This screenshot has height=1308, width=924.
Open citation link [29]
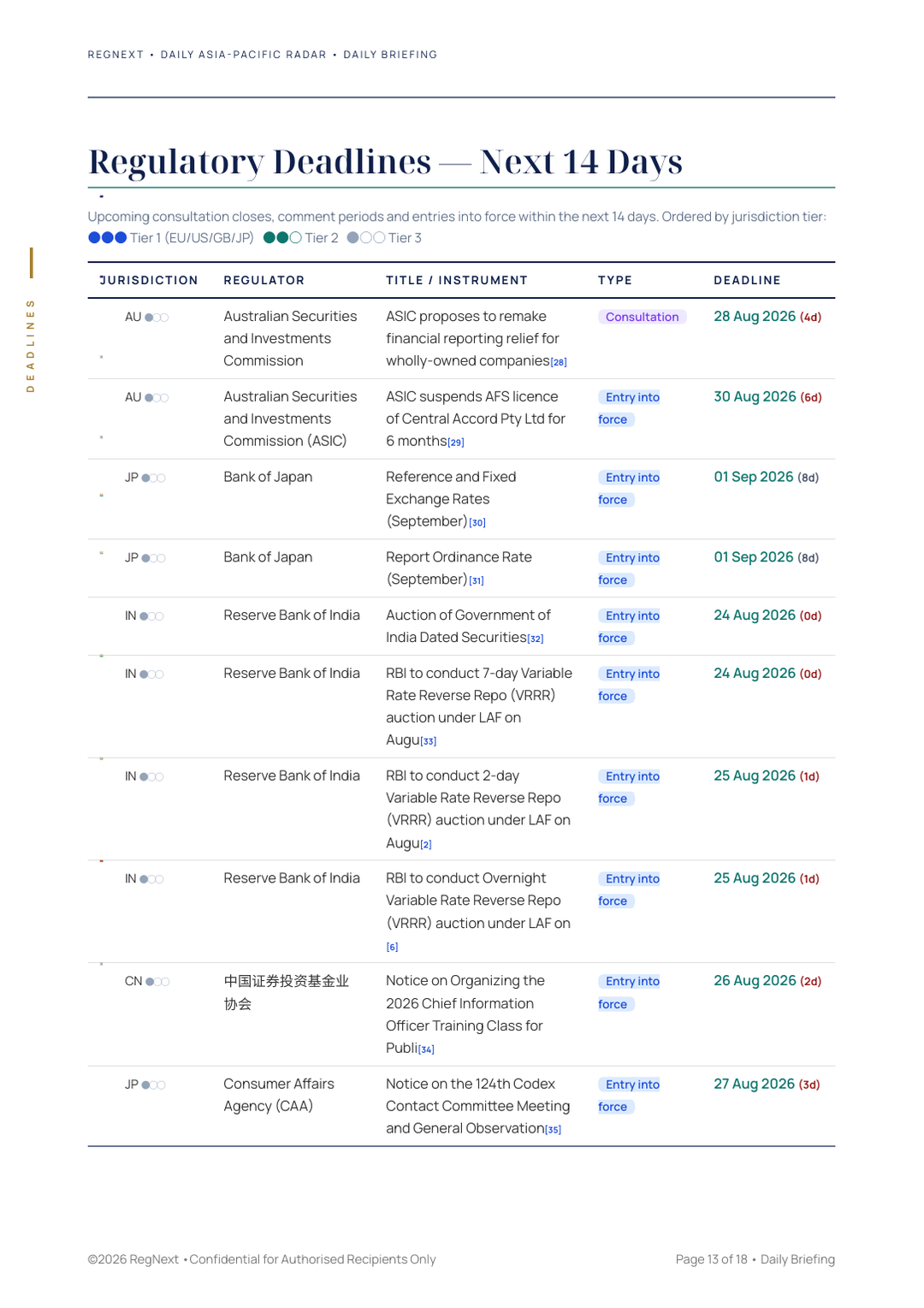(x=456, y=443)
